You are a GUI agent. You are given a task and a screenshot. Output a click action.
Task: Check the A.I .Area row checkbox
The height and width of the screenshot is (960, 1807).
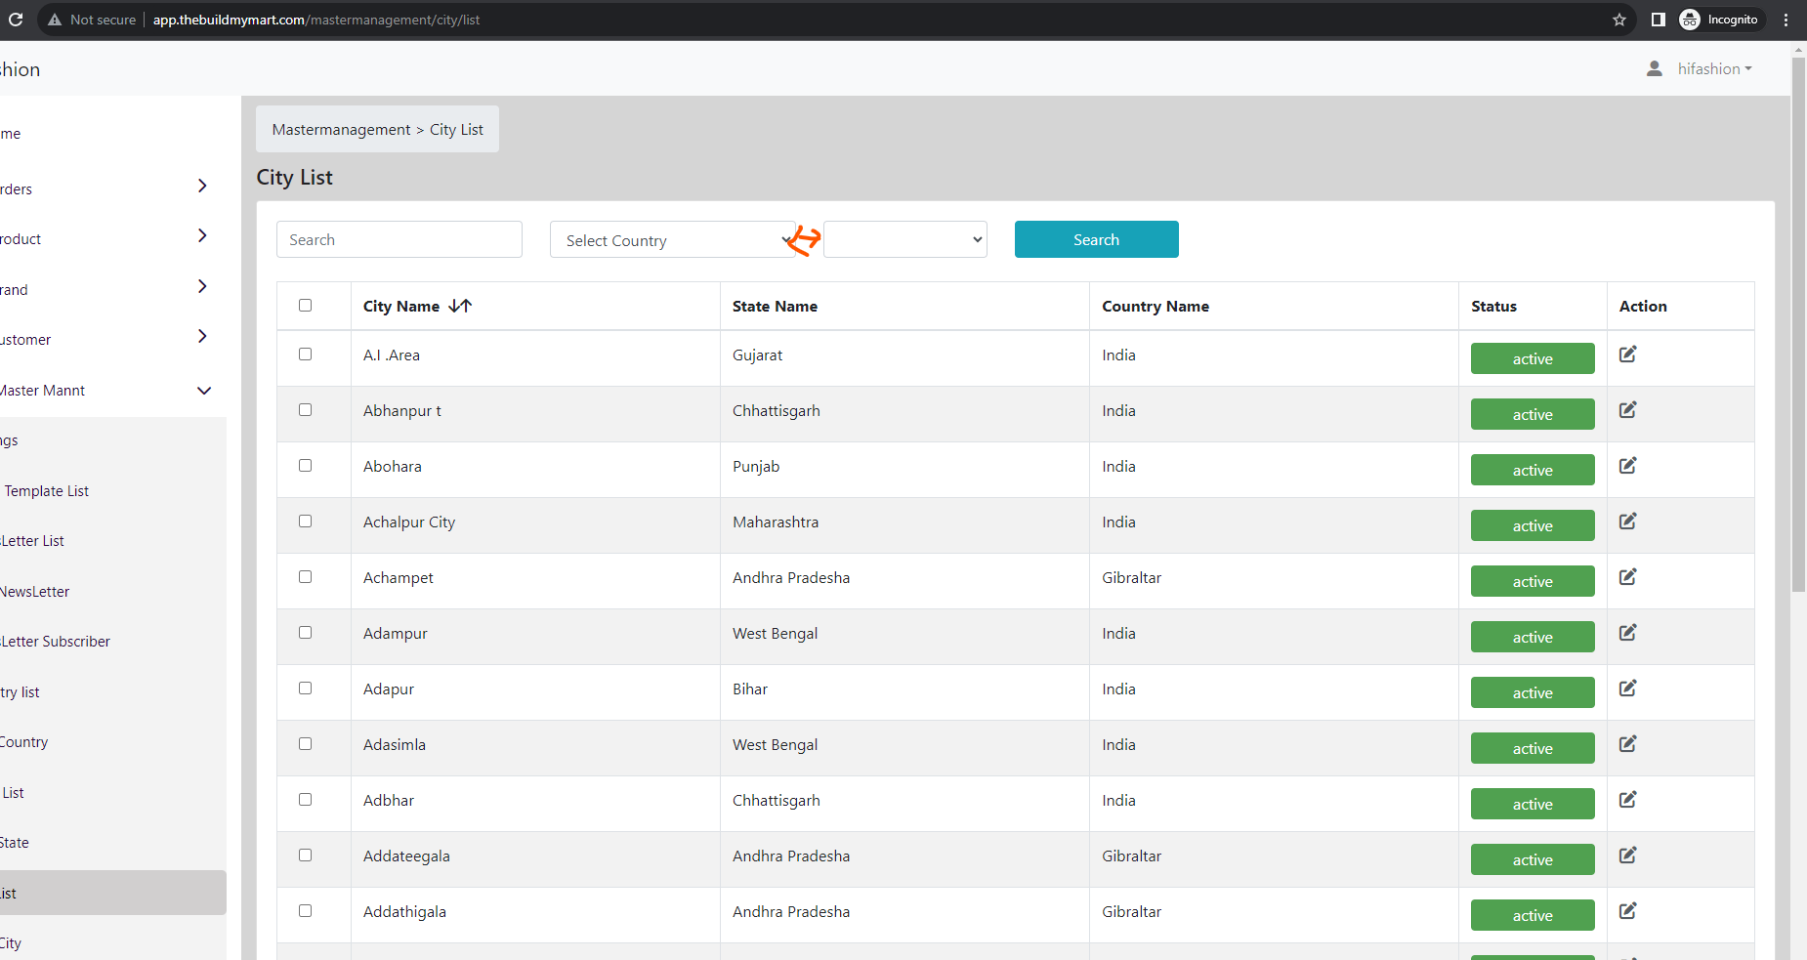(305, 354)
